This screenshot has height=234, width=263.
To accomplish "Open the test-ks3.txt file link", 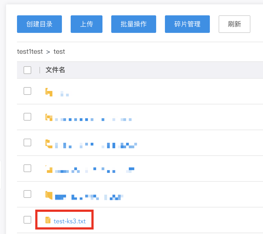I will pos(70,221).
